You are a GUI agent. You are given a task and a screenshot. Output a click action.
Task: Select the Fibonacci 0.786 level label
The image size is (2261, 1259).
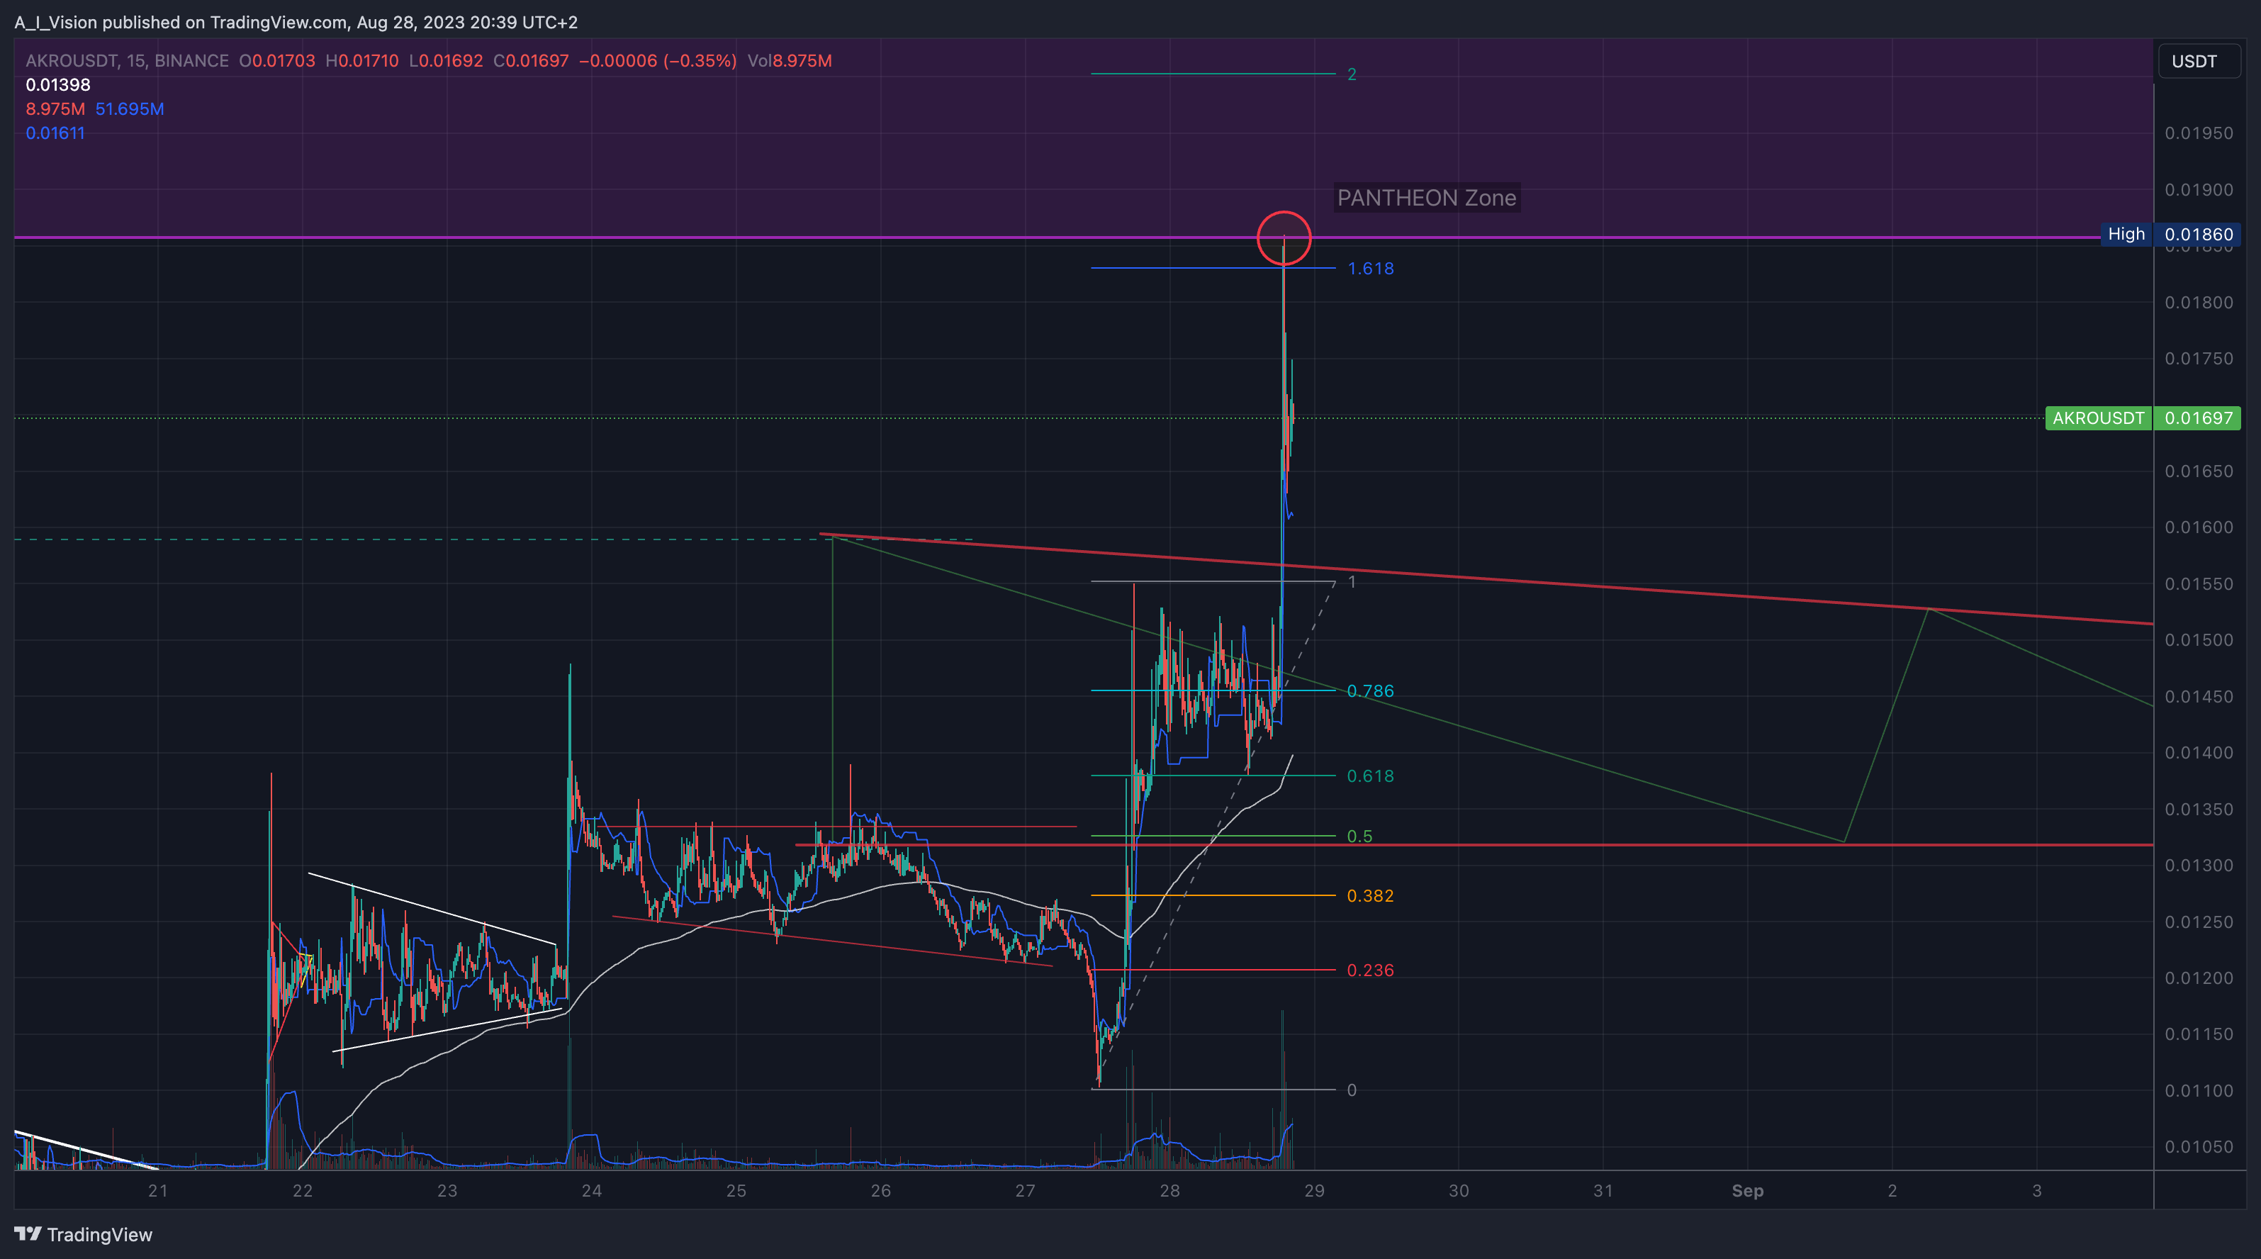tap(1370, 691)
